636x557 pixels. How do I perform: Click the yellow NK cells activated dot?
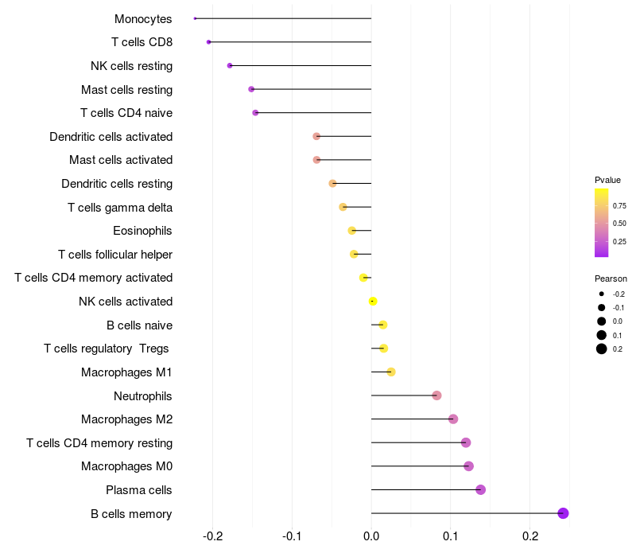coord(372,301)
